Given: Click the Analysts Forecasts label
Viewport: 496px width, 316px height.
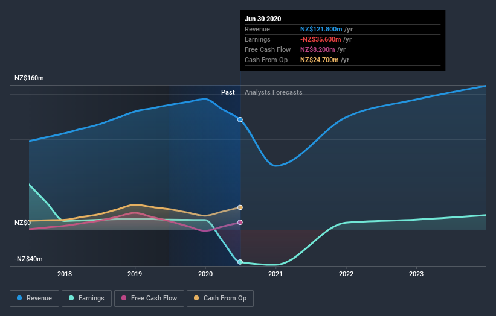Looking at the screenshot, I should point(273,92).
